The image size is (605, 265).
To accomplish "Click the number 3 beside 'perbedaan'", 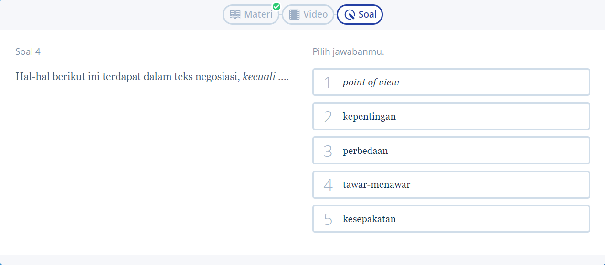I will (x=328, y=151).
